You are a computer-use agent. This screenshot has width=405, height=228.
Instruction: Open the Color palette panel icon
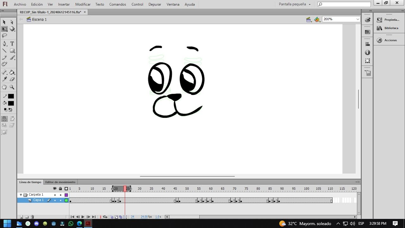(x=367, y=20)
